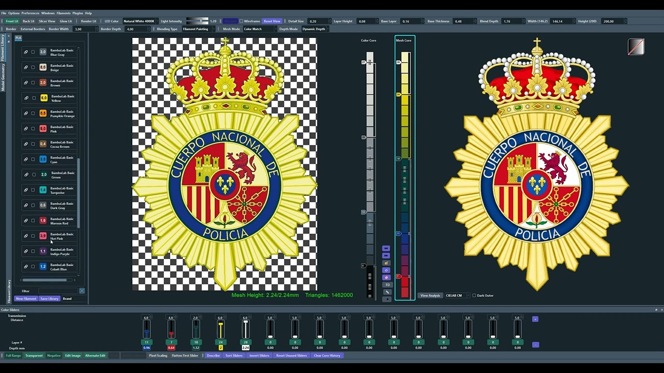
Task: Click the Border Width stepper arrows
Action: coord(96,29)
